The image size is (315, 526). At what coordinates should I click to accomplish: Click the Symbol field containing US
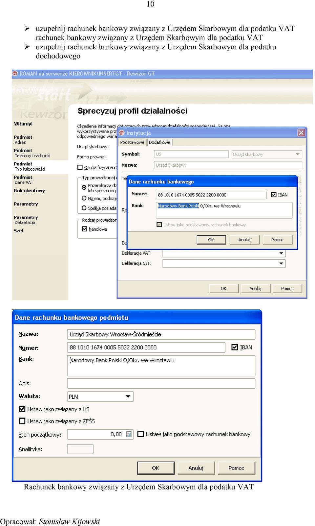tap(191, 154)
